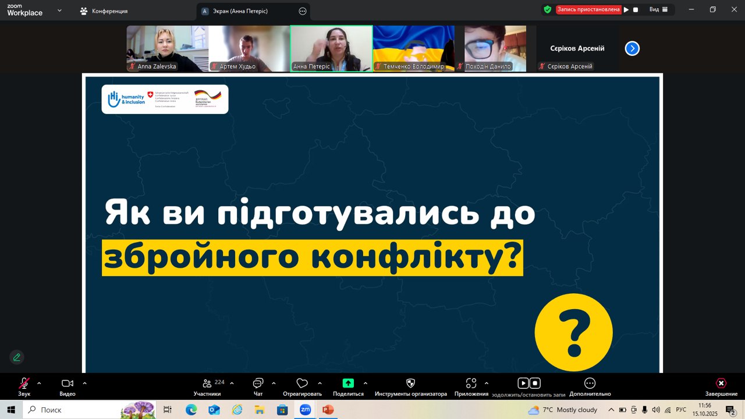Open the Вид view menu
This screenshot has width=745, height=419.
click(658, 9)
